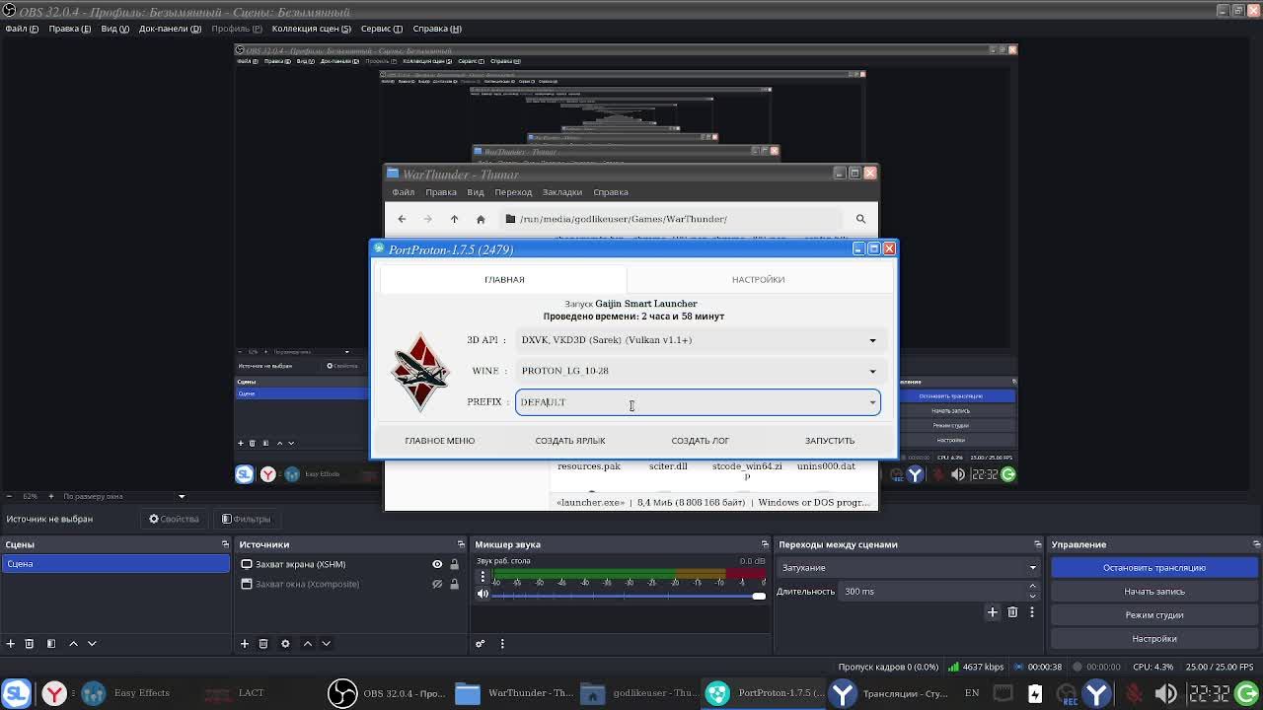1263x710 pixels.
Task: Move source down in Источники toolbar
Action: coord(326,643)
